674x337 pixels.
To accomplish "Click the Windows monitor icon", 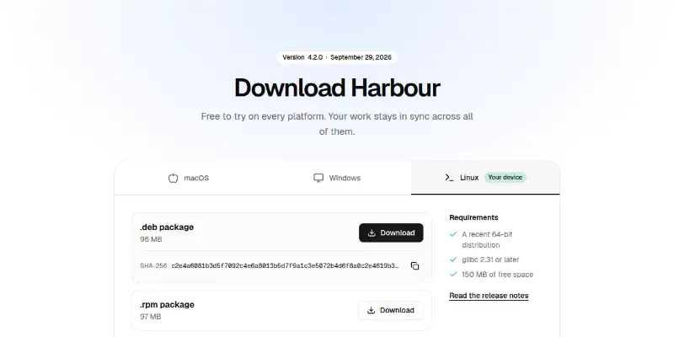I will [318, 178].
